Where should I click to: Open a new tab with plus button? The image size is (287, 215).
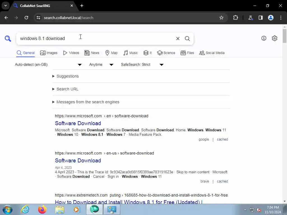coord(82,6)
